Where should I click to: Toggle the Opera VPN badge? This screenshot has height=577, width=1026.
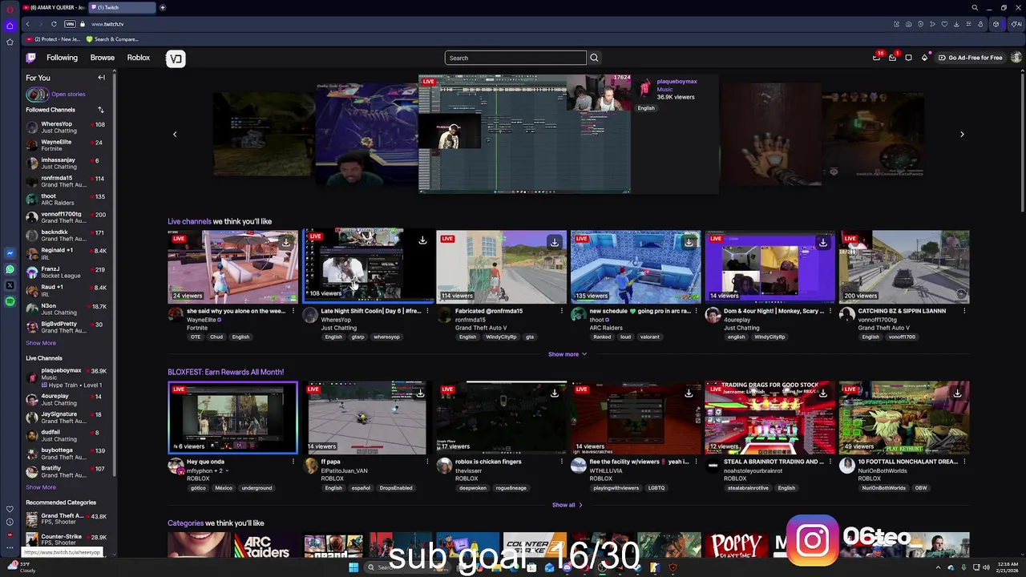pyautogui.click(x=70, y=24)
